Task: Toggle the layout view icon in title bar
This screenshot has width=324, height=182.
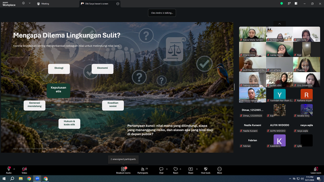Action: (x=296, y=4)
